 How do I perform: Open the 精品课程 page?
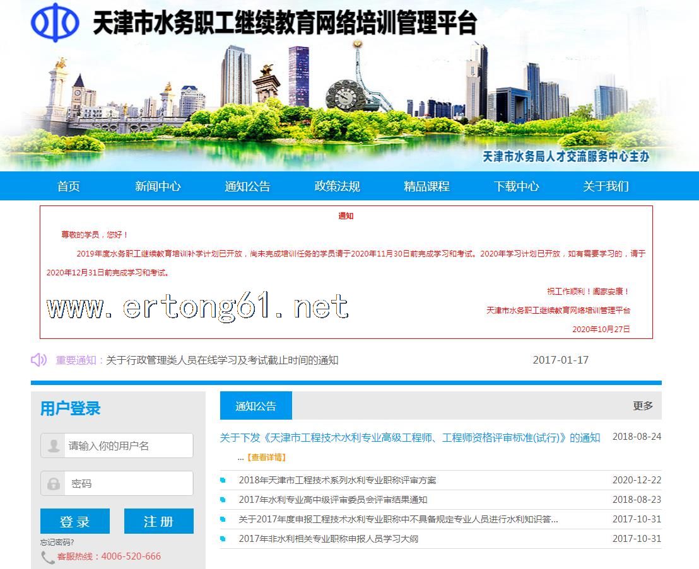coord(426,187)
